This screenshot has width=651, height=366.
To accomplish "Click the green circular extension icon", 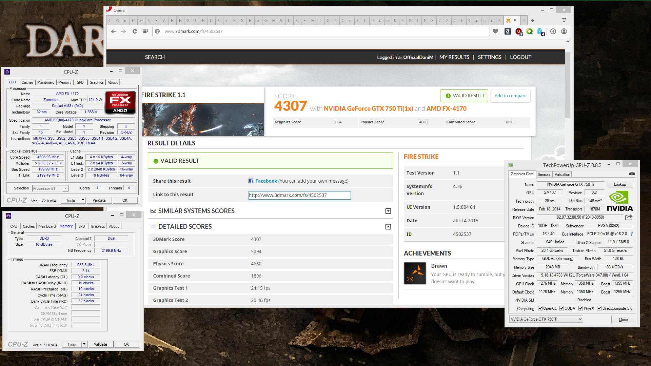I will [x=530, y=31].
